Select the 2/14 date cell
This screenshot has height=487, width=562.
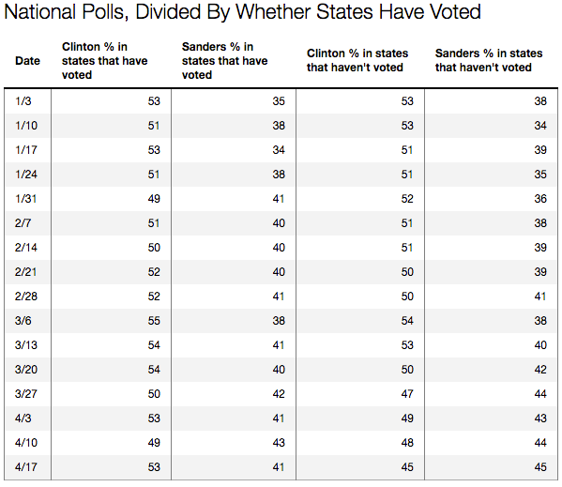click(26, 248)
